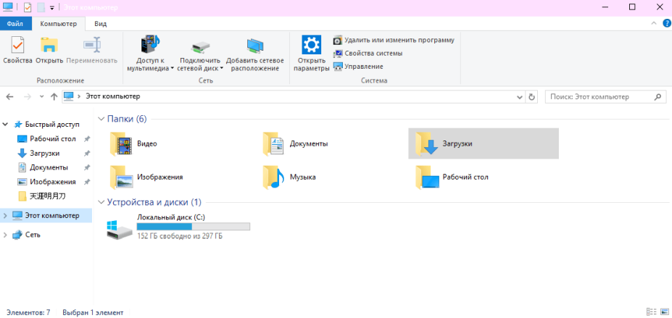Viewport: 672px width, 318px height.
Task: Open the Файл tab
Action: (15, 24)
